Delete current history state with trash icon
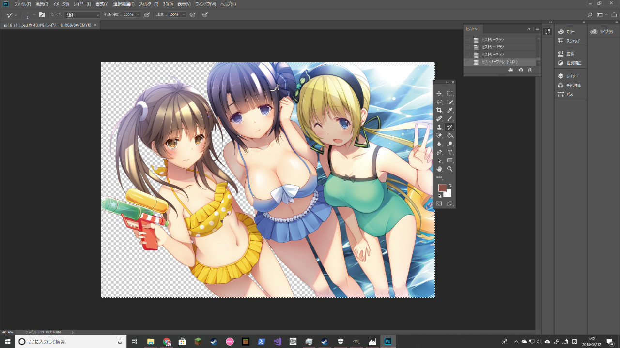This screenshot has height=348, width=620. pyautogui.click(x=530, y=70)
